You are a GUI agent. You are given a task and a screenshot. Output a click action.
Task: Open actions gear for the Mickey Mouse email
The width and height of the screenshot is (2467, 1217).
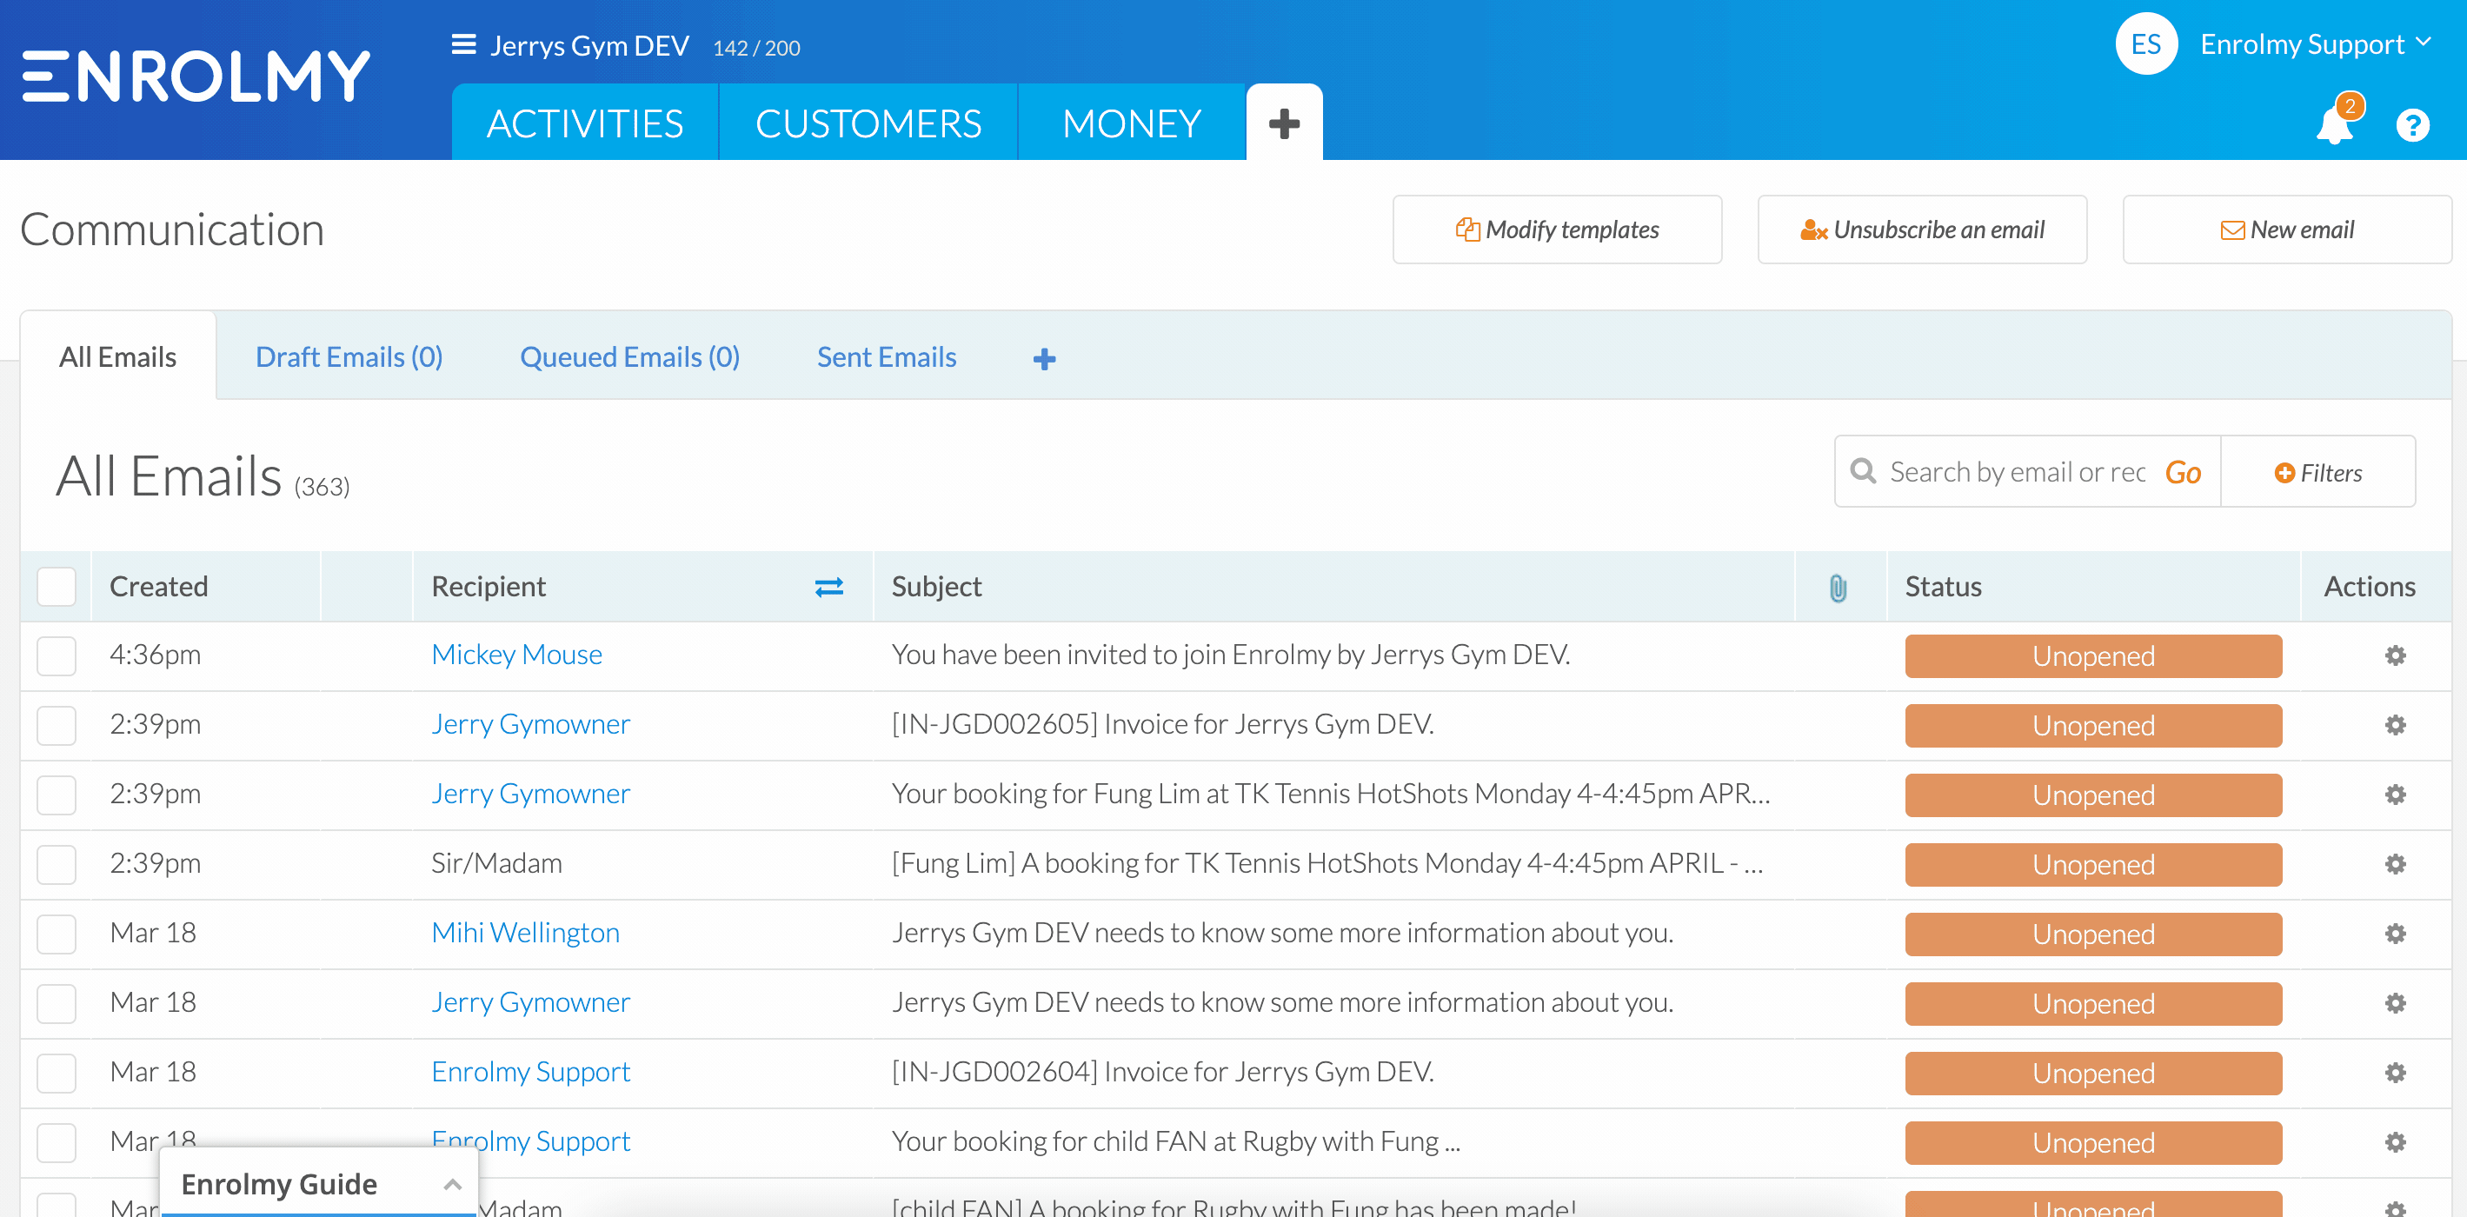2394,656
